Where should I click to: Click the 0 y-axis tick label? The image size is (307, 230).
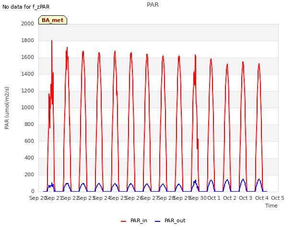(x=33, y=191)
